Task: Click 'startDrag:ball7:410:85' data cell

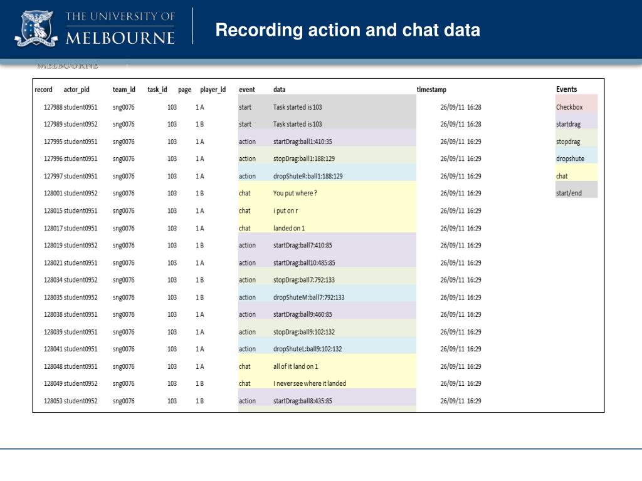Action: [303, 246]
